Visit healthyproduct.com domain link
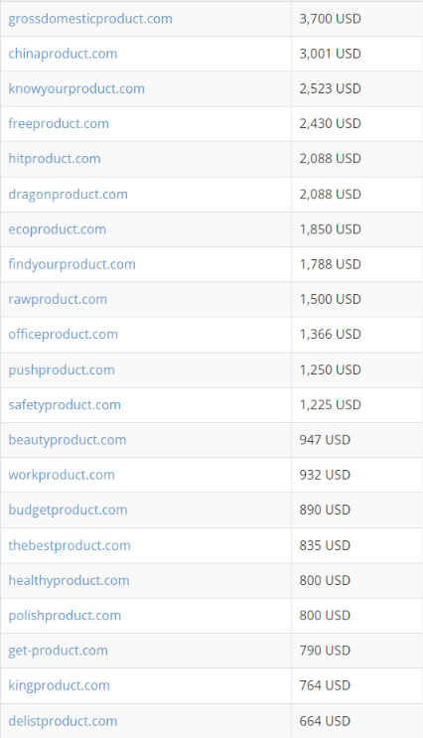 (70, 580)
